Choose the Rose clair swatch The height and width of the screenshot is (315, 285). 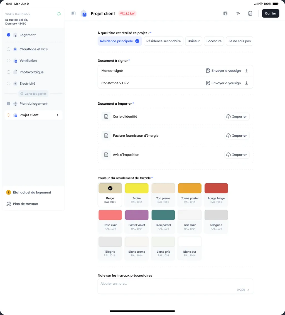coord(110,221)
